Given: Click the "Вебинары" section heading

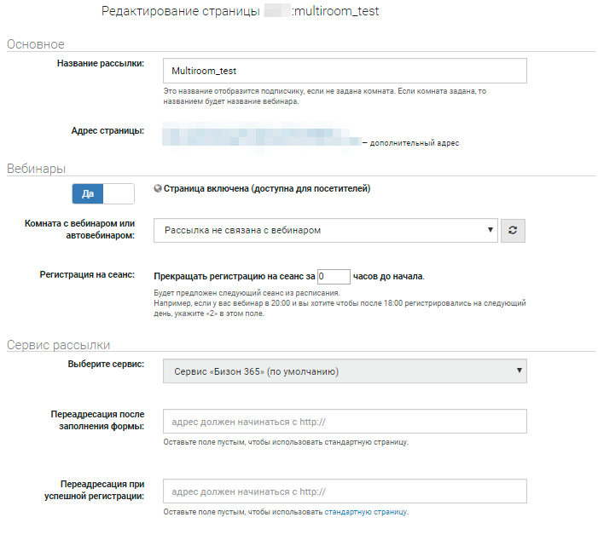Looking at the screenshot, I should click(x=36, y=169).
